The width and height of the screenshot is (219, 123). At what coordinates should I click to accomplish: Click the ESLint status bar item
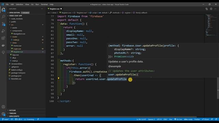205,119
